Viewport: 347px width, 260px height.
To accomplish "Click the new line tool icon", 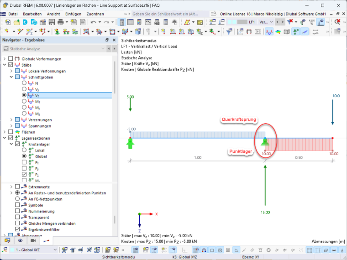I will click(x=21, y=32).
